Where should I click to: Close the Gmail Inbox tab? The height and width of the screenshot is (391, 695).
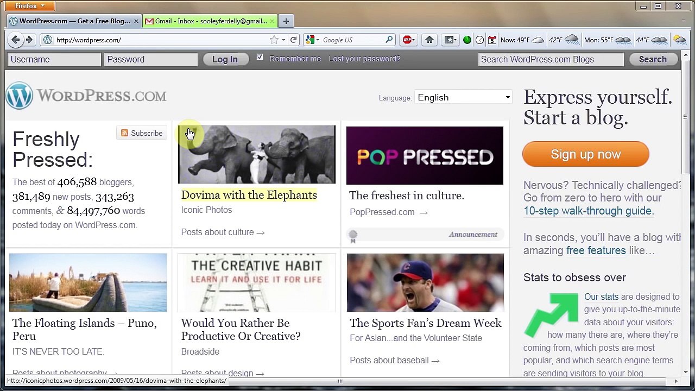click(272, 21)
